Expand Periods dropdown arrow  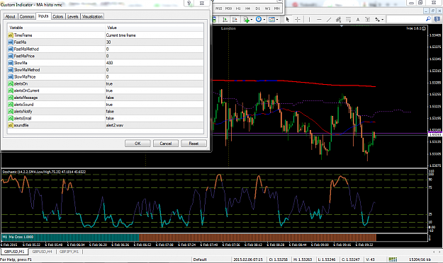(264, 20)
